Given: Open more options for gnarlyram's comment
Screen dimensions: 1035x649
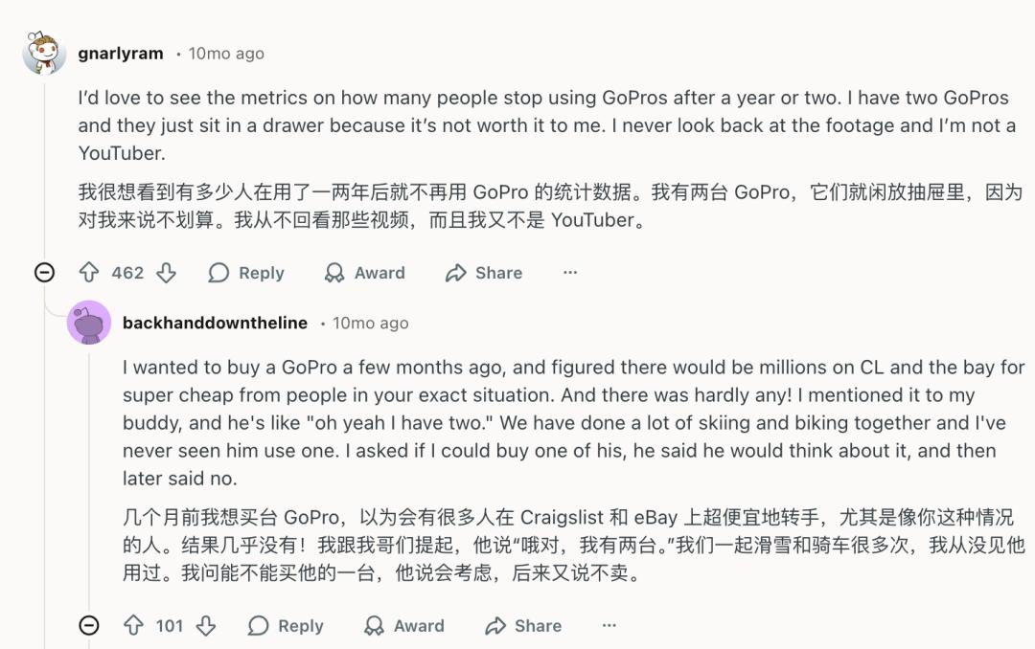Looking at the screenshot, I should click(570, 273).
